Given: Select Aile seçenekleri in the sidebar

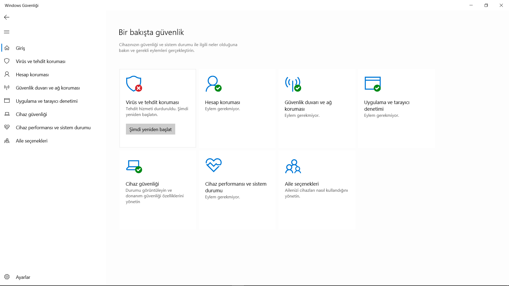Looking at the screenshot, I should 53,141.
